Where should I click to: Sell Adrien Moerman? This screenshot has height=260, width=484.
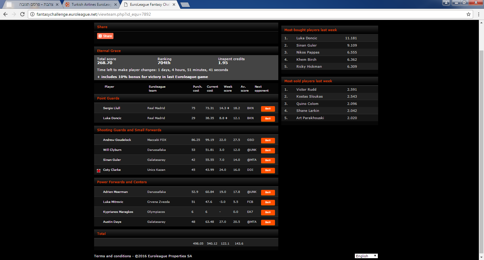click(268, 192)
